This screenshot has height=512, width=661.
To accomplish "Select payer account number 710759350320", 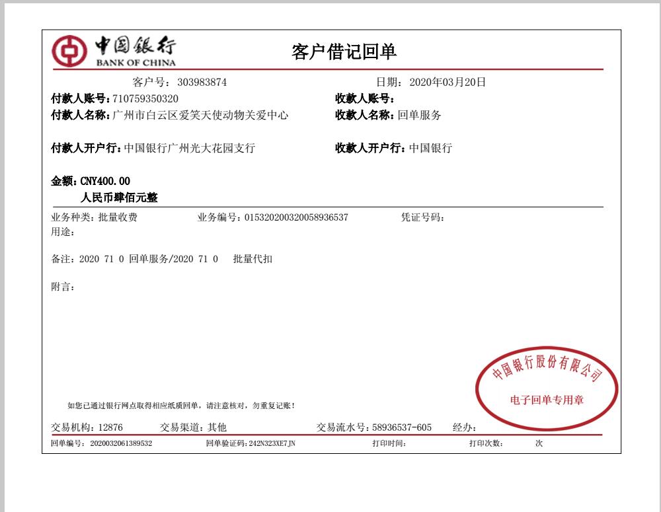I will [x=145, y=98].
